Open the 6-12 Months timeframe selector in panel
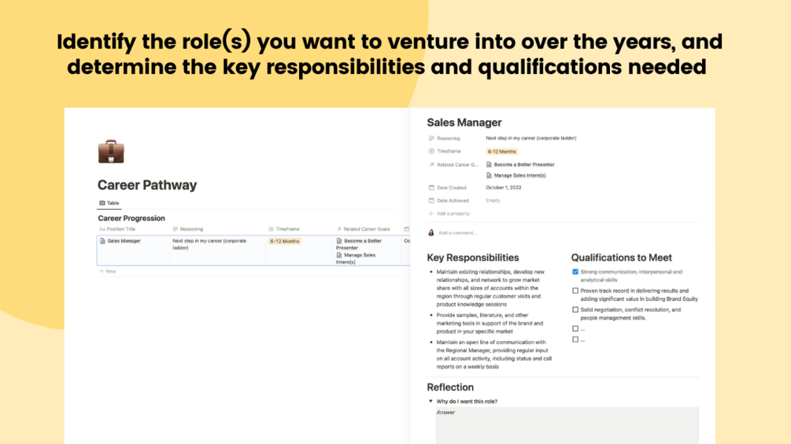 [502, 152]
